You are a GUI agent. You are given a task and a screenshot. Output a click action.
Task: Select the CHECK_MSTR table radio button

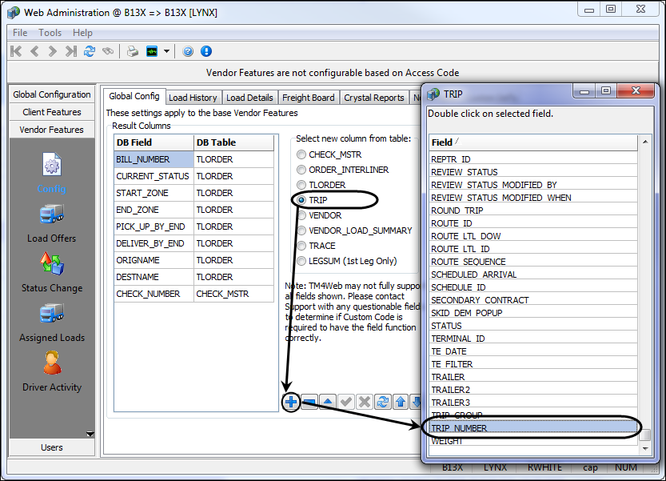point(301,154)
